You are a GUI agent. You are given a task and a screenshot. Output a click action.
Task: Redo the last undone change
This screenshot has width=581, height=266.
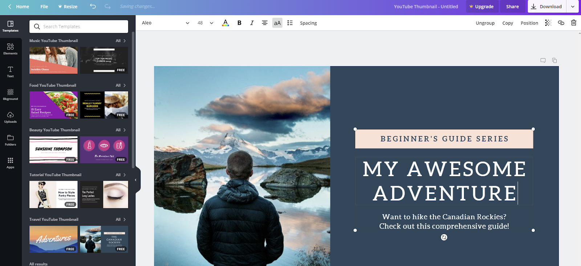(107, 7)
